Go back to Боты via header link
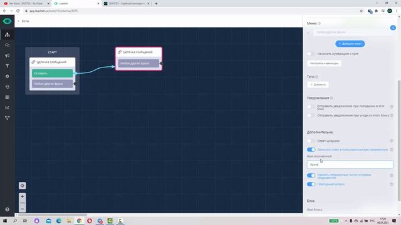 [23, 21]
